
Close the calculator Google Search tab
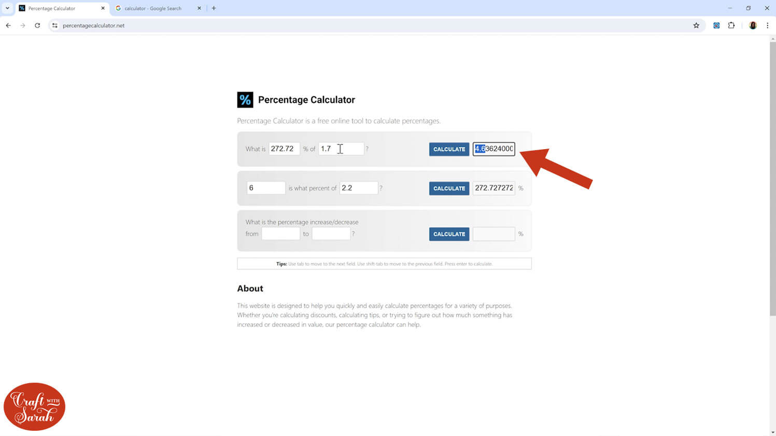pos(199,8)
